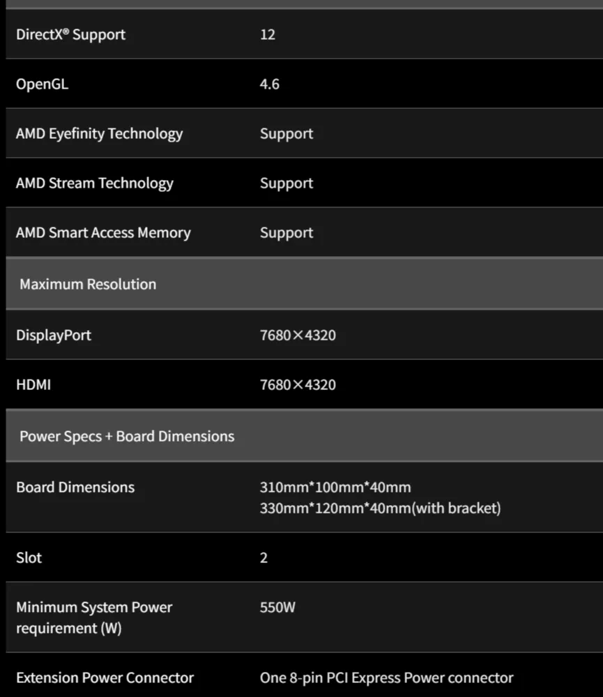Click One 8-pin PCI Express Power connector text
This screenshot has width=603, height=697.
coord(387,678)
